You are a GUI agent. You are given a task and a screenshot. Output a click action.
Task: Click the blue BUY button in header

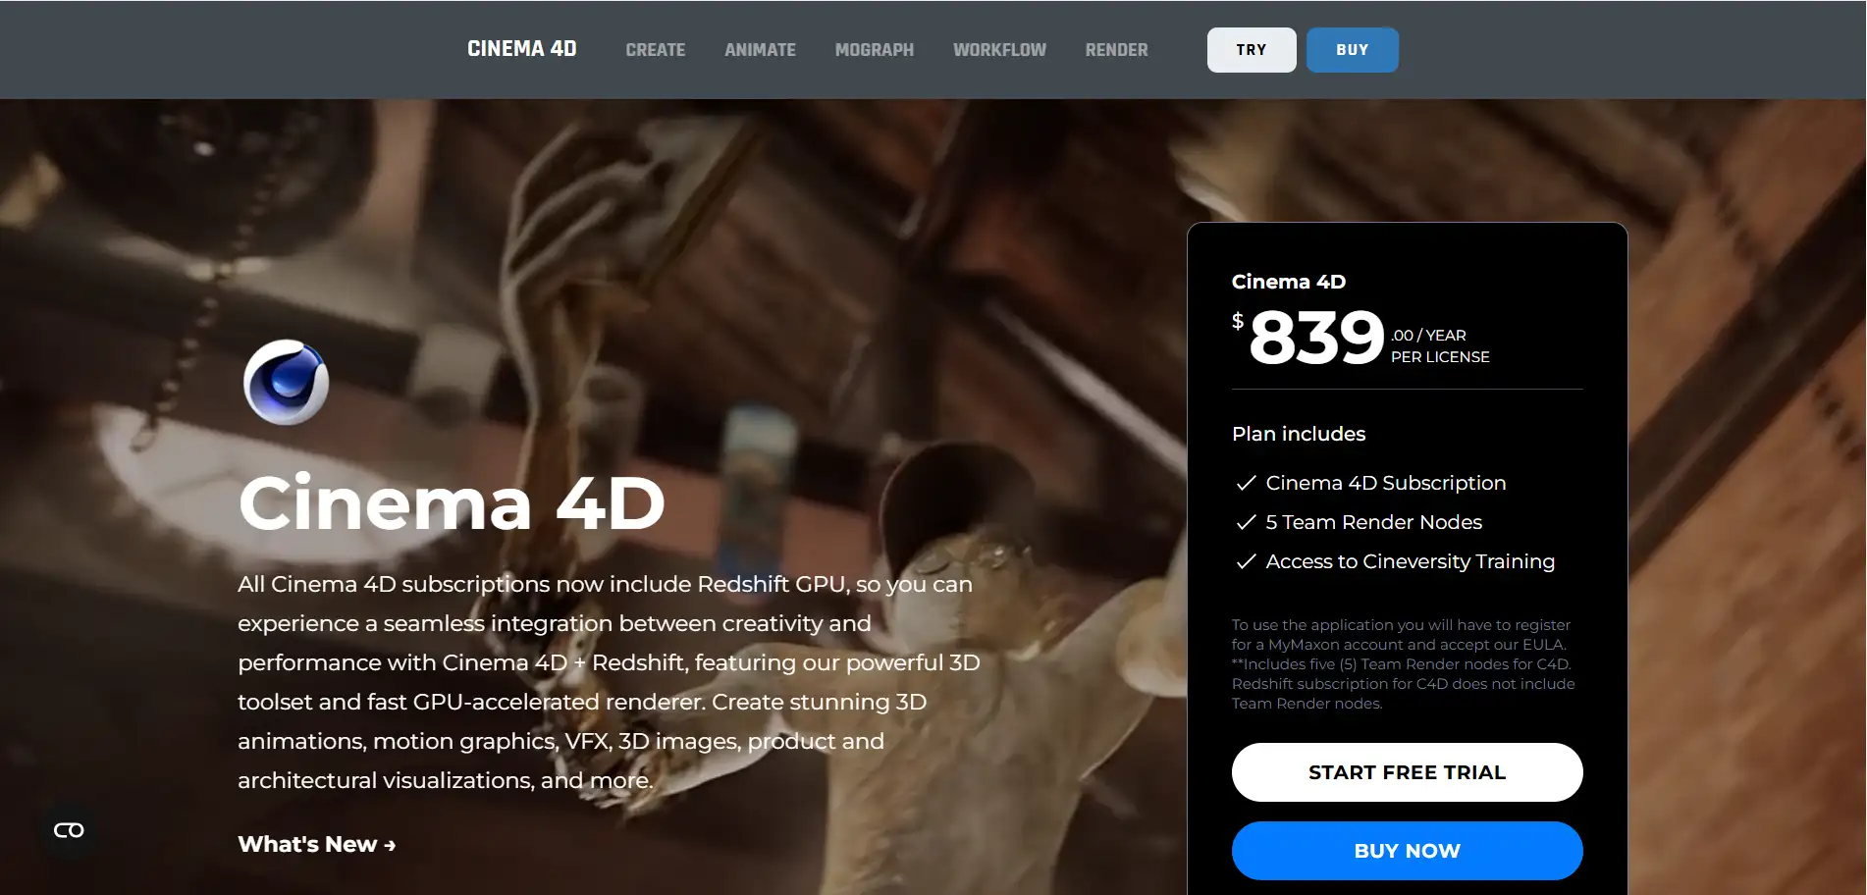click(x=1353, y=50)
